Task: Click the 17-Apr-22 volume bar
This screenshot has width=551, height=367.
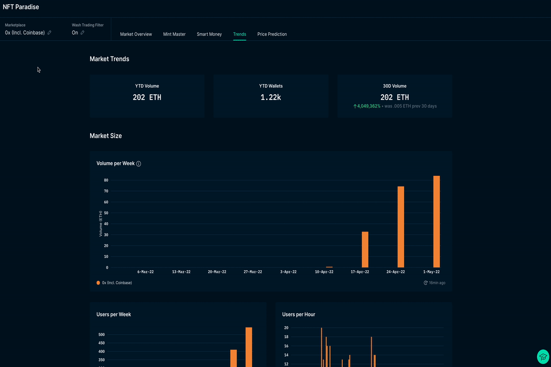Action: tap(365, 250)
